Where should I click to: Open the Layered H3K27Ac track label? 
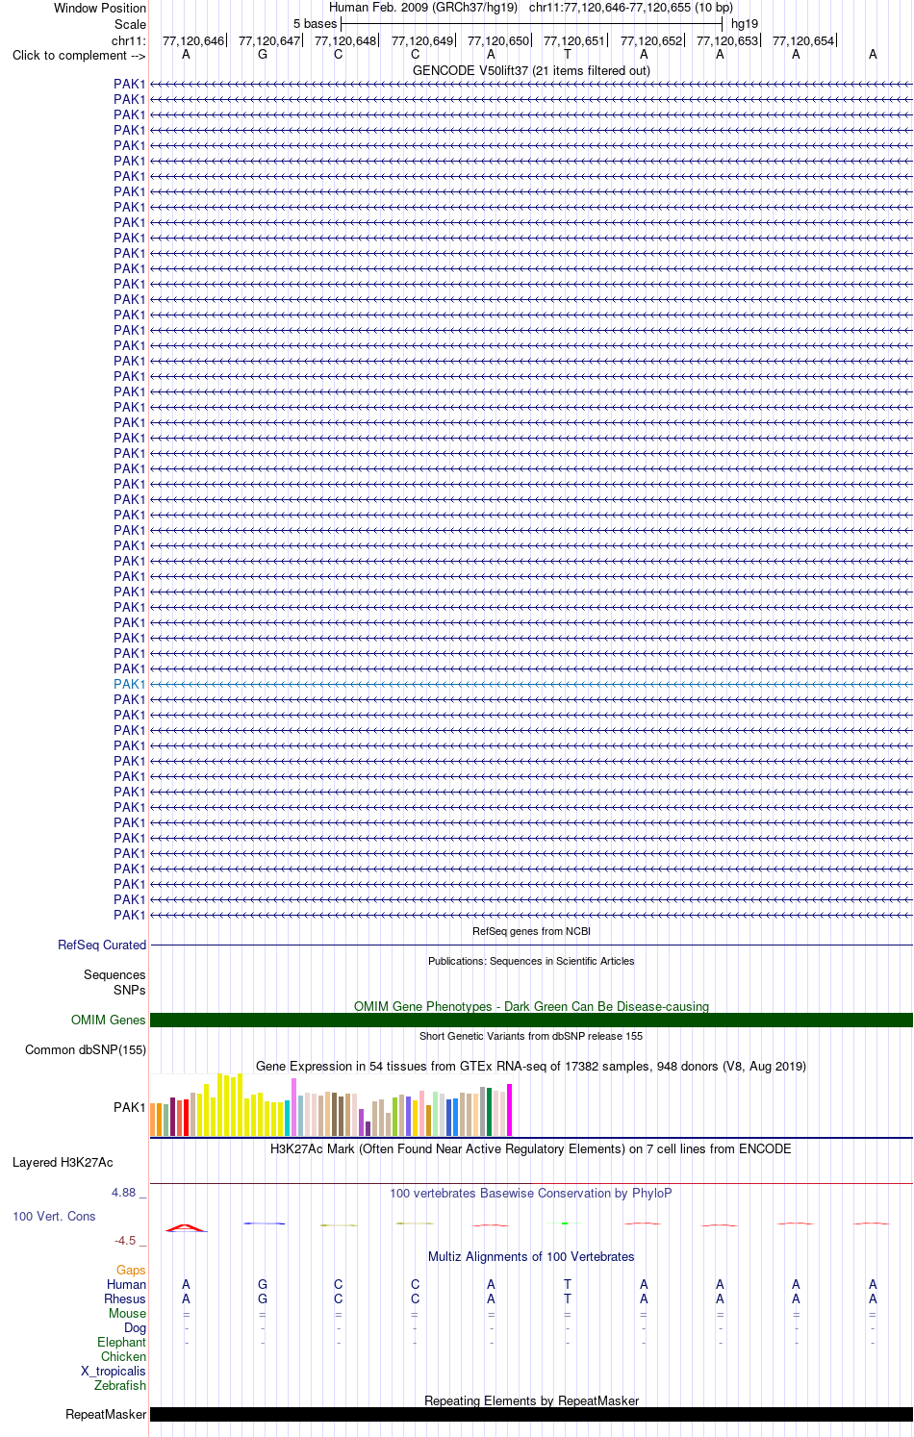(x=63, y=1162)
